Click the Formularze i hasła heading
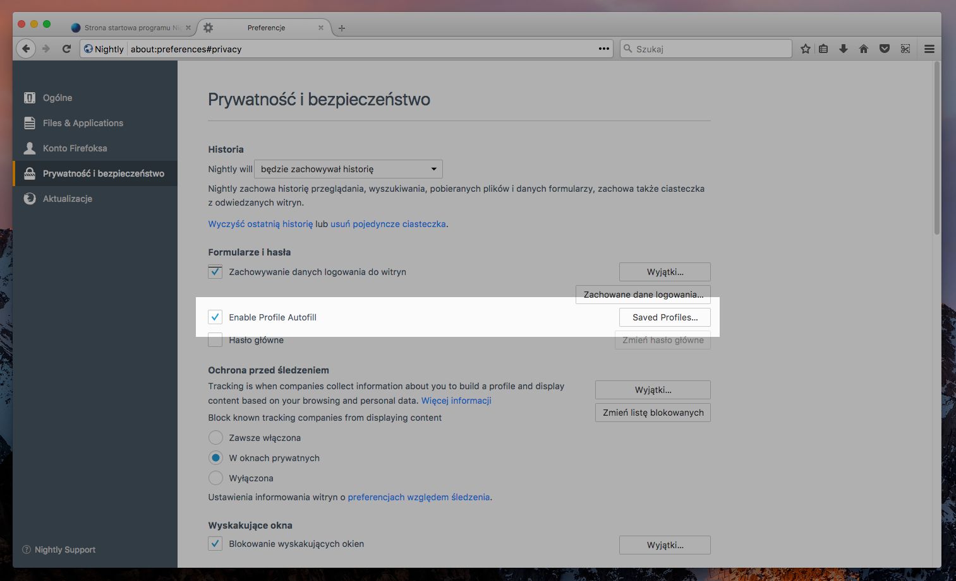 point(250,252)
